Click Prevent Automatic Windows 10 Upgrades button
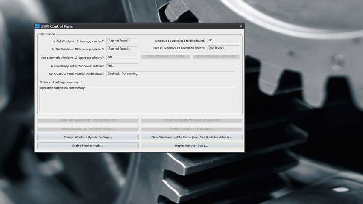 coord(191,120)
